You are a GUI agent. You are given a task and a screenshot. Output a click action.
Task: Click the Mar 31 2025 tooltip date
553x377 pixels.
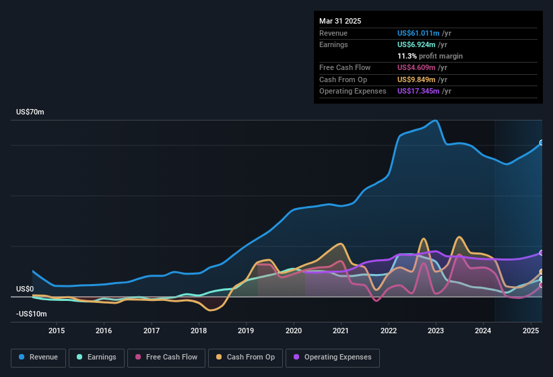(x=340, y=21)
